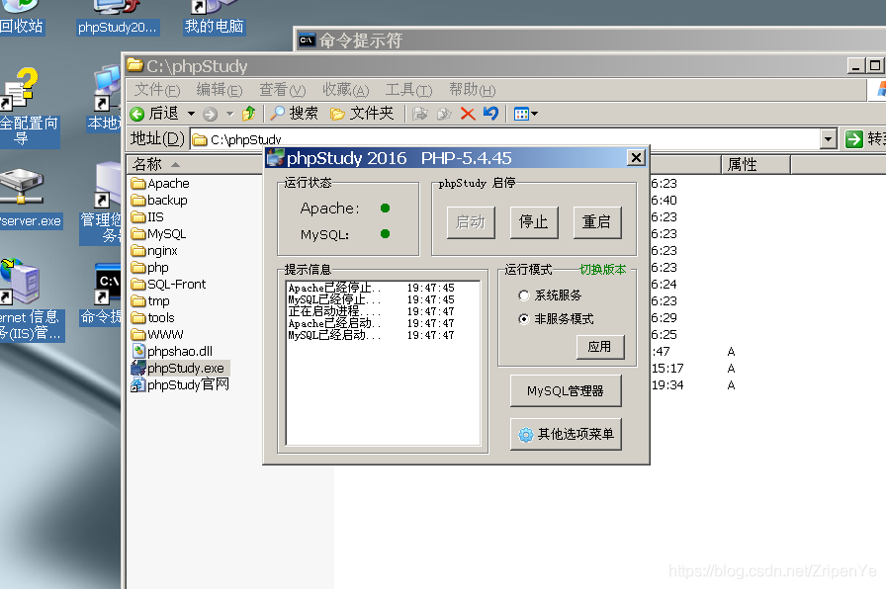Click the green 切换版本 link
Screen dimensions: 886x589
603,270
